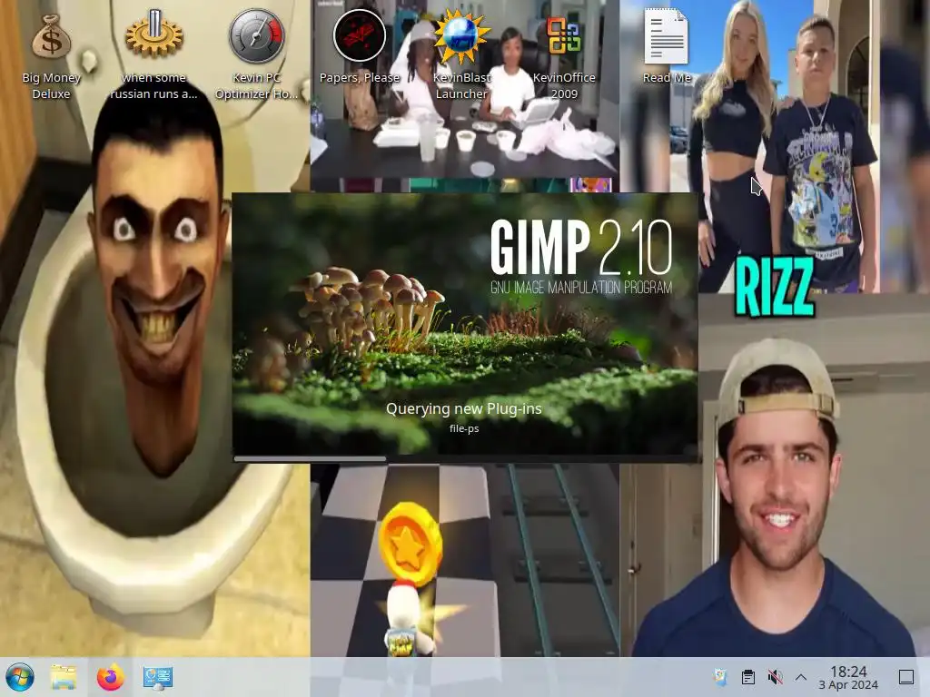Open the Big Money Deluxe desktop icon
The width and height of the screenshot is (930, 697).
51,54
